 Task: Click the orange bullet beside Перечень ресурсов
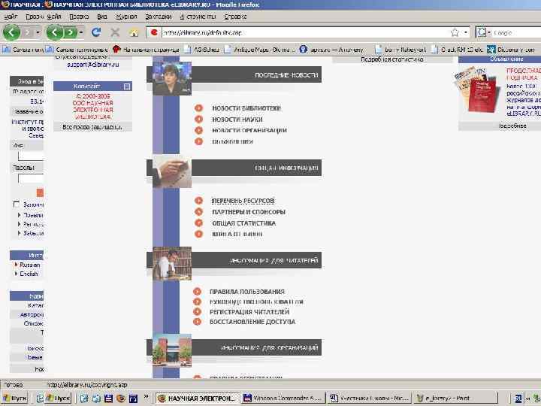(x=198, y=201)
